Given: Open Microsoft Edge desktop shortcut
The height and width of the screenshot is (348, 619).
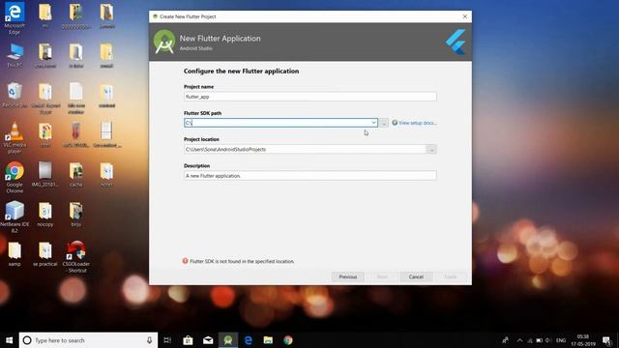Looking at the screenshot, I should (x=15, y=17).
